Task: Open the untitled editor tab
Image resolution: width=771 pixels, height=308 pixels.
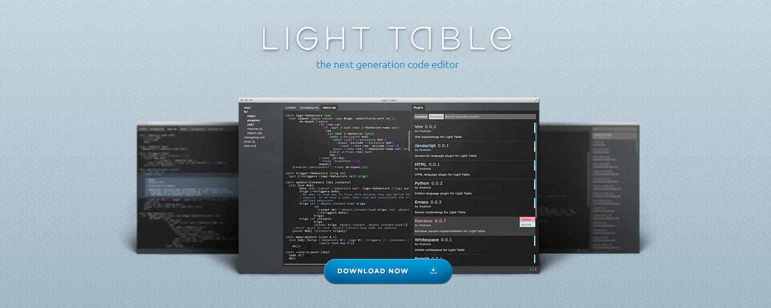Action: click(290, 107)
